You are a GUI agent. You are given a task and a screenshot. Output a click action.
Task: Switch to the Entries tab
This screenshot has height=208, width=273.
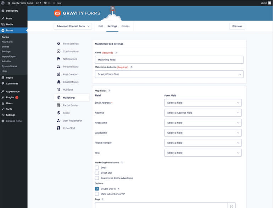click(x=125, y=26)
